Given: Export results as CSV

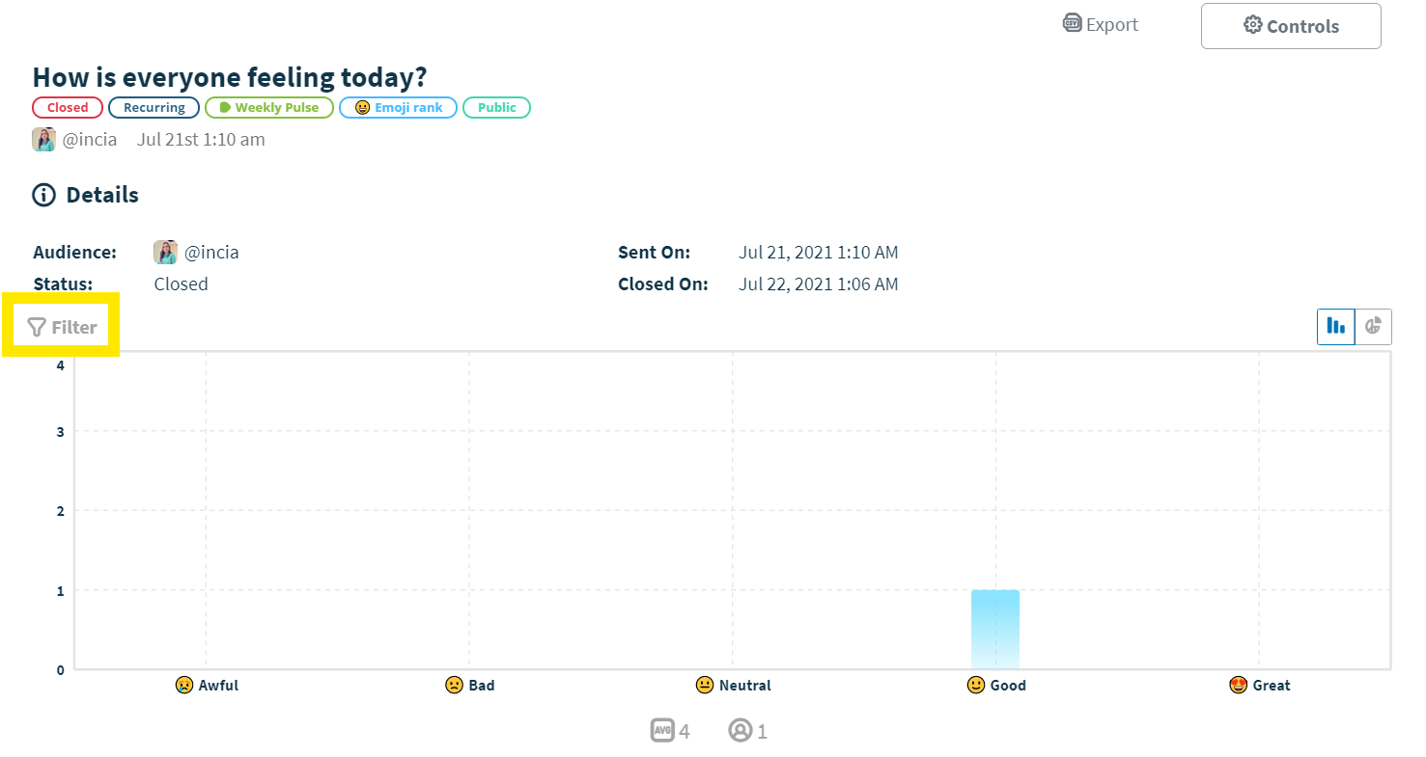Looking at the screenshot, I should (x=1101, y=24).
